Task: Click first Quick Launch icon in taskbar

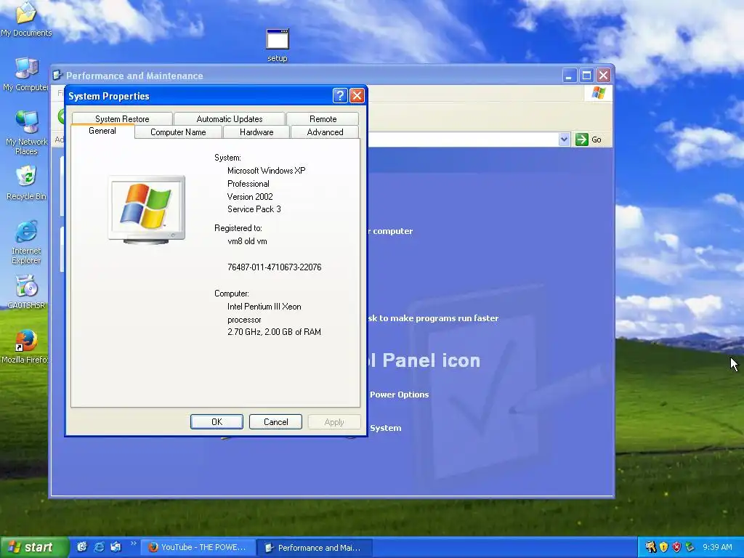Action: (82, 547)
